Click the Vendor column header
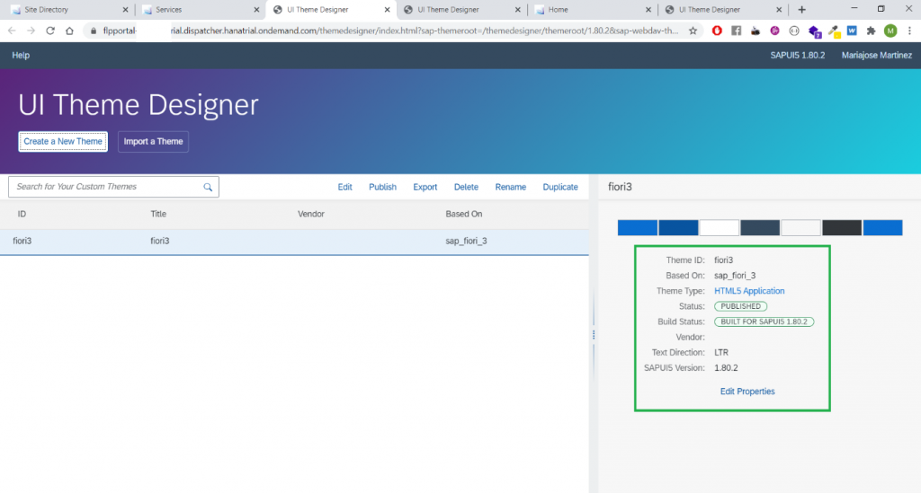Viewport: 921px width, 493px height. [x=310, y=214]
